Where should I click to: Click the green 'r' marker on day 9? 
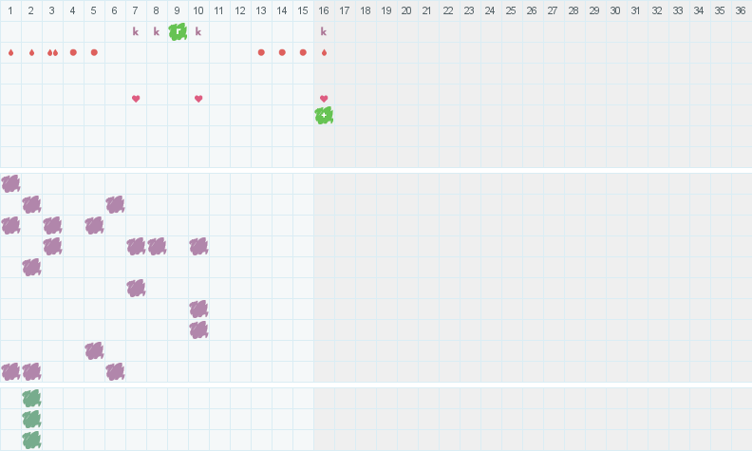[178, 31]
